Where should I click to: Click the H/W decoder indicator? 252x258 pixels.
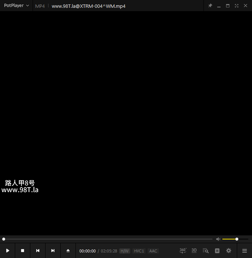point(125,251)
